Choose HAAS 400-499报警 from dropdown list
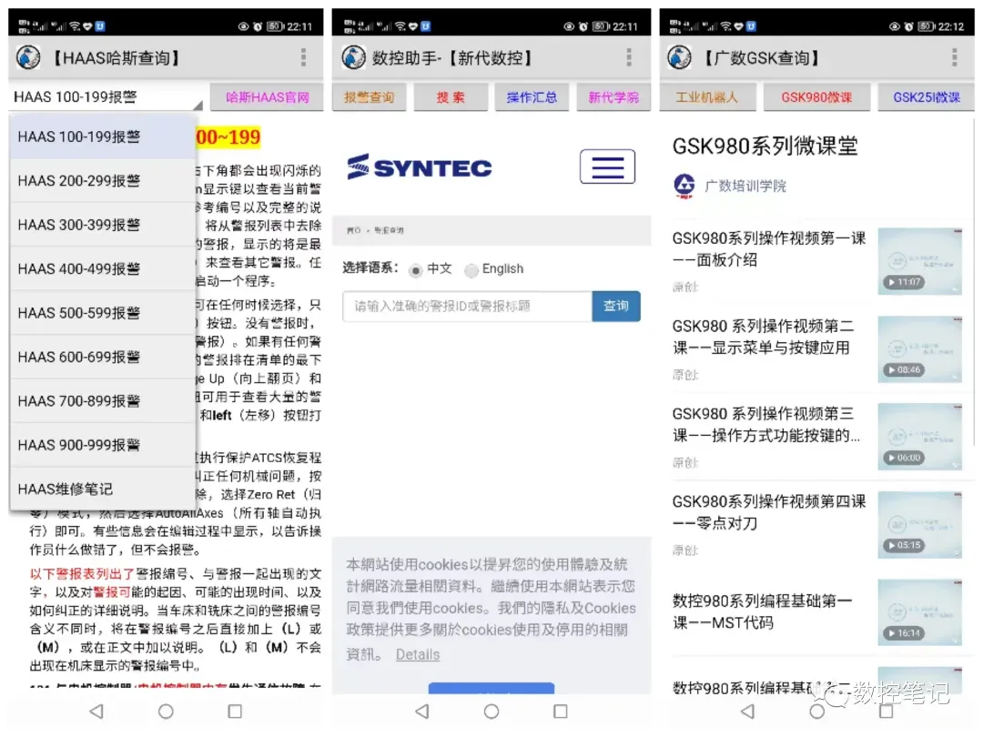The height and width of the screenshot is (737, 983). [x=104, y=268]
